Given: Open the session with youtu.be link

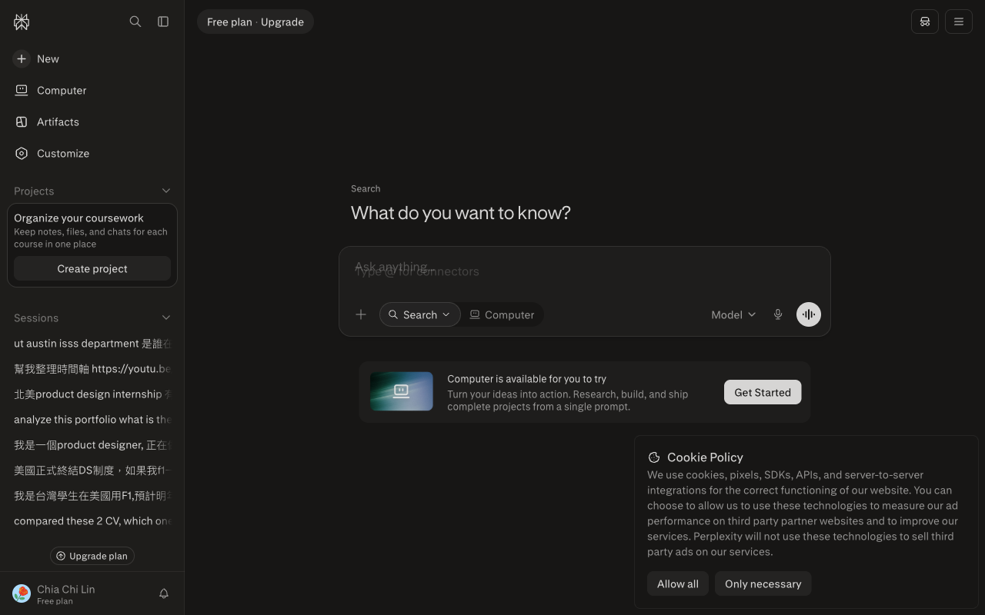Looking at the screenshot, I should pyautogui.click(x=92, y=369).
